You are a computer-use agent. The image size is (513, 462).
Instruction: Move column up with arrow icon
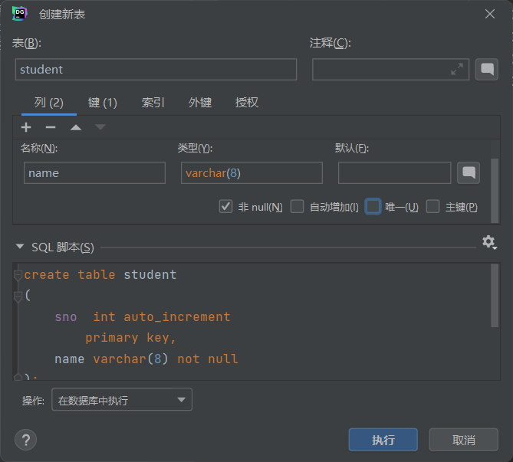click(x=76, y=127)
